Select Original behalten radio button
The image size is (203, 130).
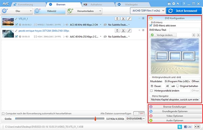pos(178,86)
